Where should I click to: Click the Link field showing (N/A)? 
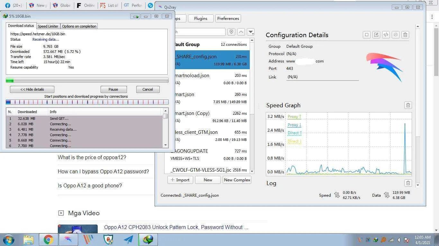[322, 77]
